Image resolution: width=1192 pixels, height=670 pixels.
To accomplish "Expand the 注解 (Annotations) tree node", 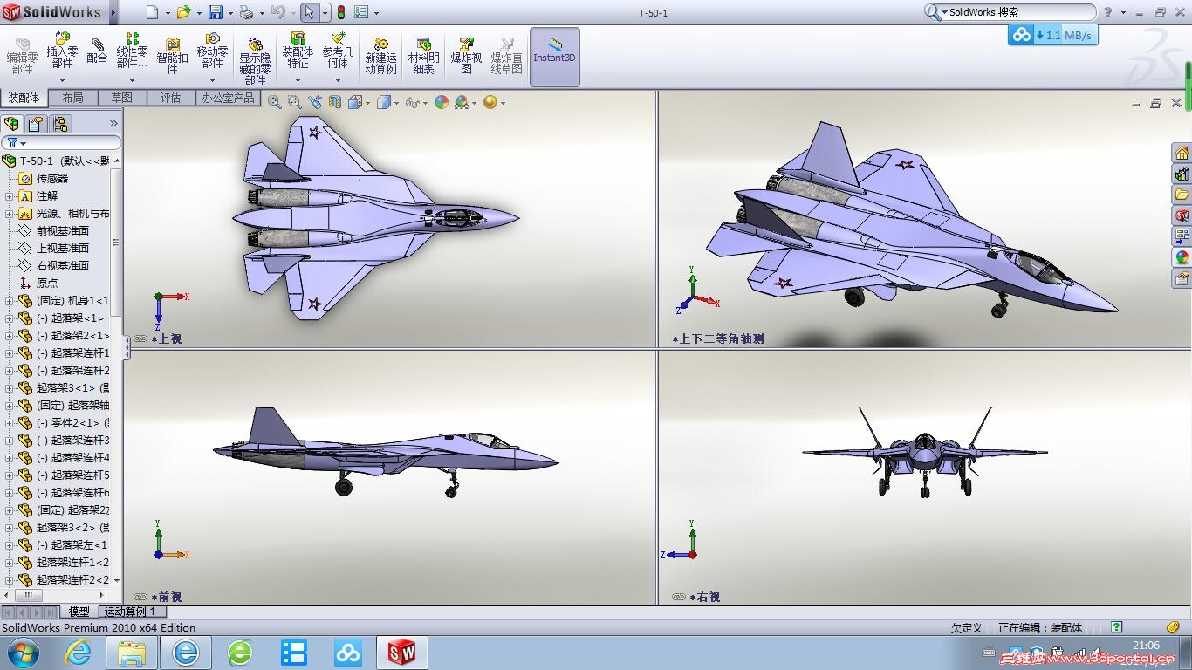I will [x=9, y=196].
